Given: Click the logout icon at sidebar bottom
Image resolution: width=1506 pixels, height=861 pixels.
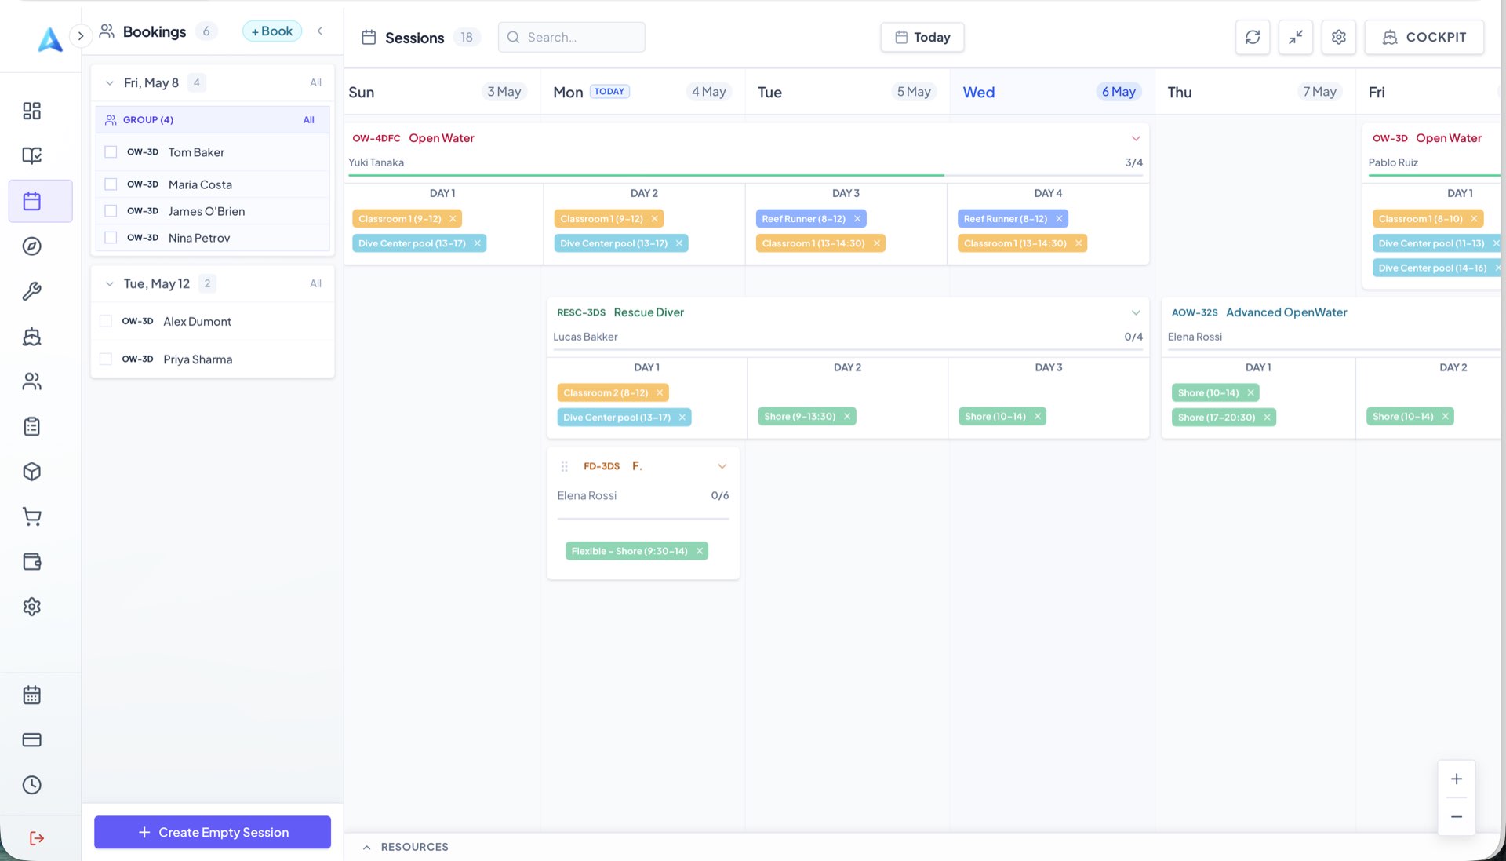Looking at the screenshot, I should (36, 838).
